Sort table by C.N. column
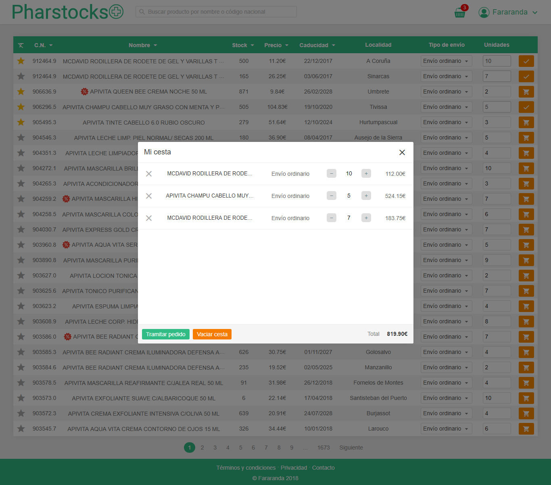 point(44,45)
